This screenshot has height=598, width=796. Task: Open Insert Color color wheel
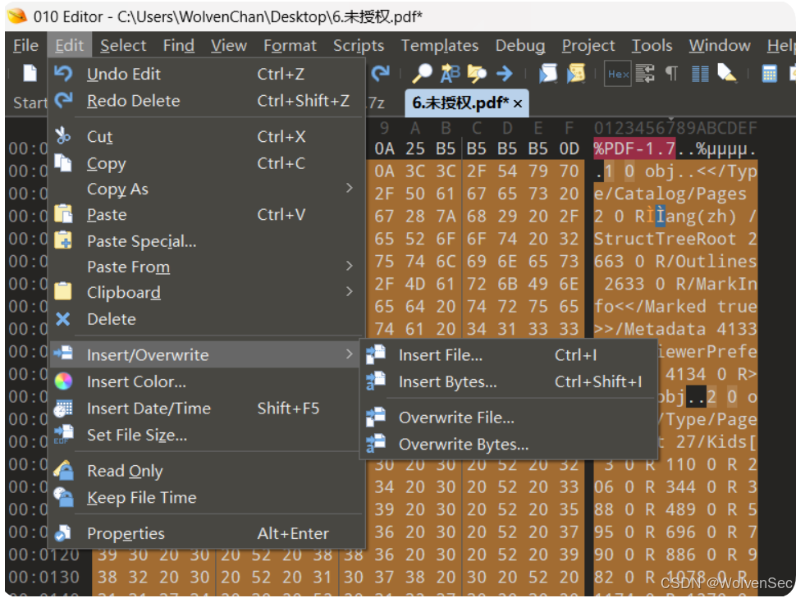63,381
